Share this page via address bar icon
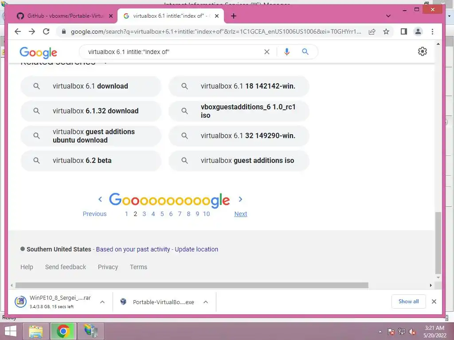This screenshot has width=454, height=340. (x=372, y=31)
